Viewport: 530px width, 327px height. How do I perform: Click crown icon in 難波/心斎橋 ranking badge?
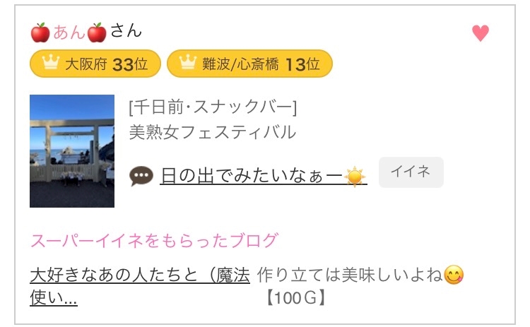(x=187, y=64)
